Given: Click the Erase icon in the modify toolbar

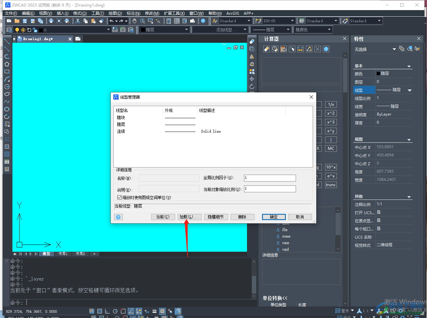Looking at the screenshot, I should point(252,42).
